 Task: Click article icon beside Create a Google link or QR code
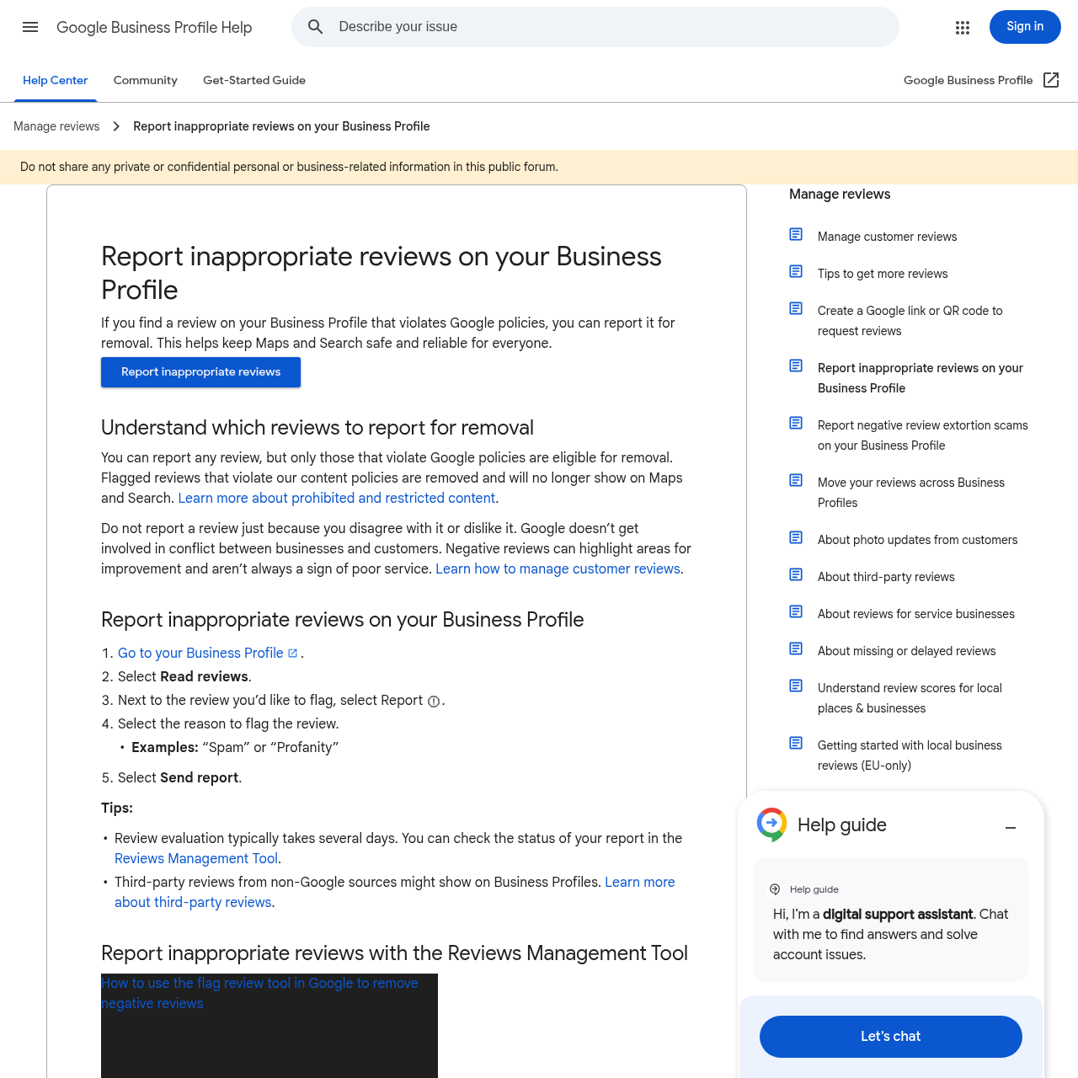[796, 308]
